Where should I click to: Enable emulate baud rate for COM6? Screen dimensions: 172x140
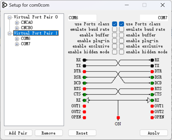click(115, 29)
